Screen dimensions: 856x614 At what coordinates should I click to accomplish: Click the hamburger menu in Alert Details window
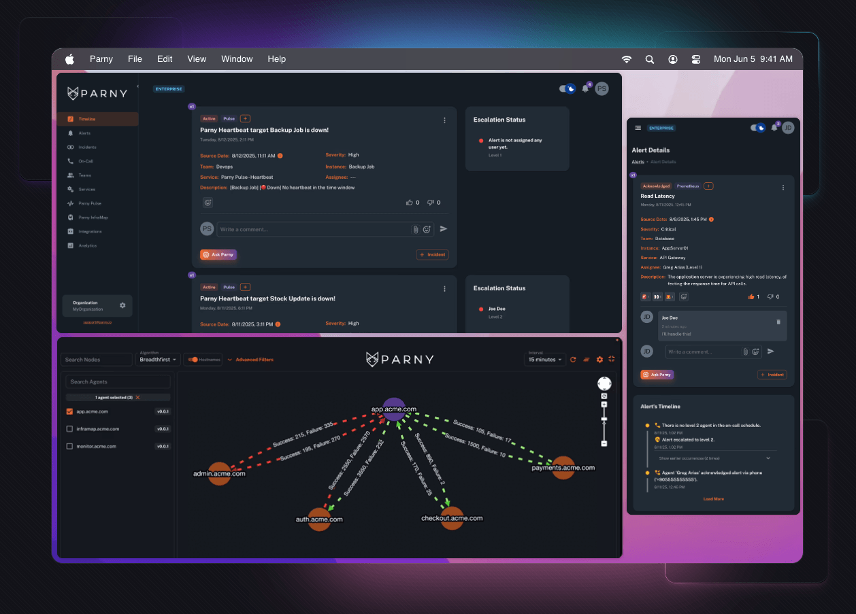tap(638, 127)
